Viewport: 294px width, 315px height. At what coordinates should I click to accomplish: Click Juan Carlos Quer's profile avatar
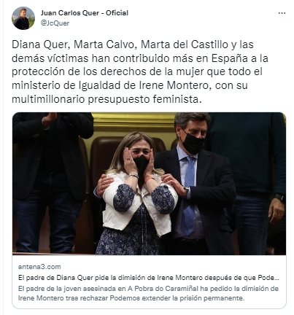click(23, 18)
